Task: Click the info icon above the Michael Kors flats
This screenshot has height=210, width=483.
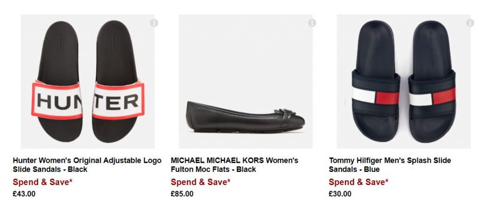Action: pos(312,23)
